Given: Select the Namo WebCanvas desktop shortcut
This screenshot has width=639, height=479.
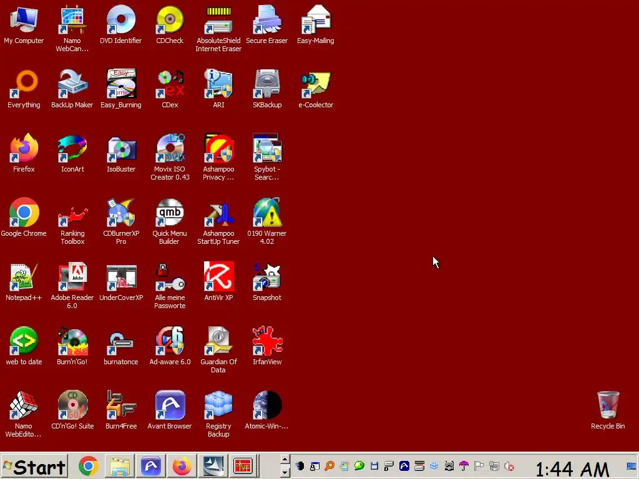Looking at the screenshot, I should click(x=72, y=29).
